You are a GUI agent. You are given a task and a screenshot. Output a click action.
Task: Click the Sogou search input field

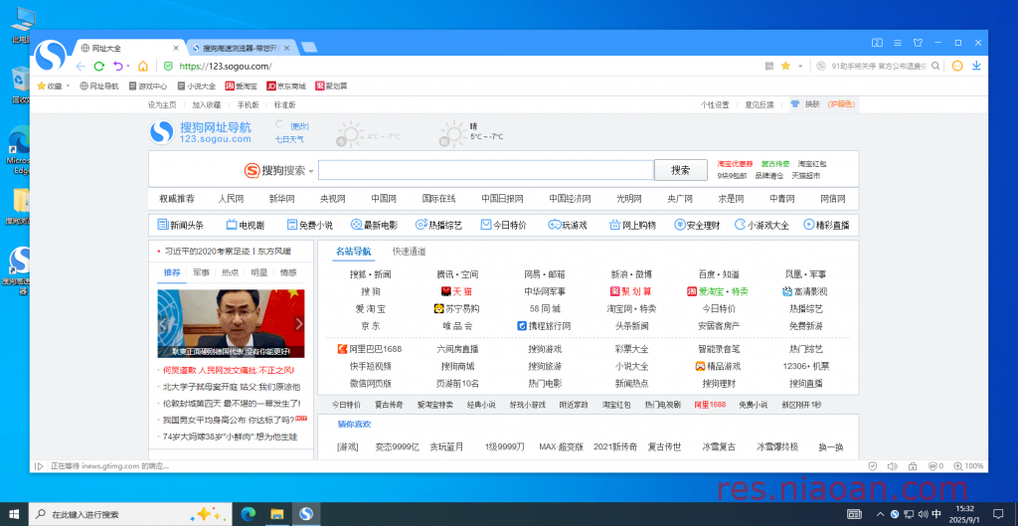[x=485, y=170]
